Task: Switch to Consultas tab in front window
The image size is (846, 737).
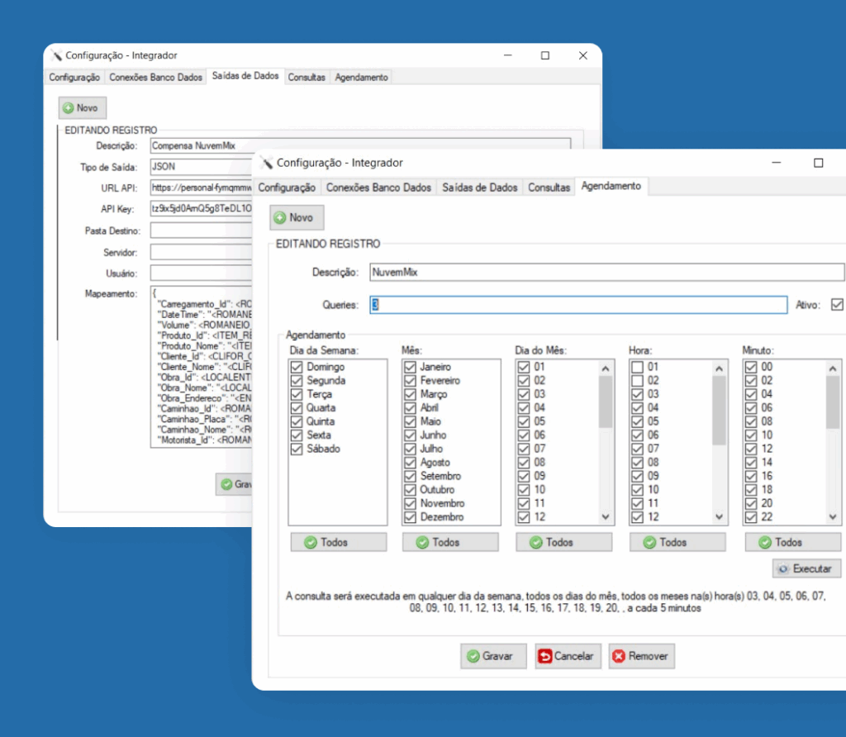Action: pyautogui.click(x=549, y=188)
